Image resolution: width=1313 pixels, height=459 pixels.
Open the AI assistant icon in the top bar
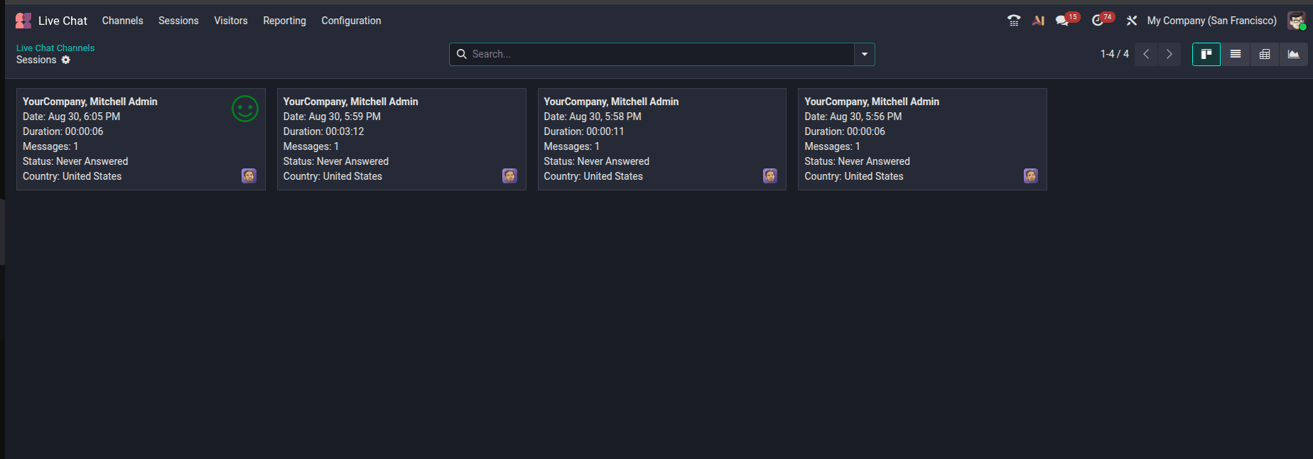coord(1038,21)
